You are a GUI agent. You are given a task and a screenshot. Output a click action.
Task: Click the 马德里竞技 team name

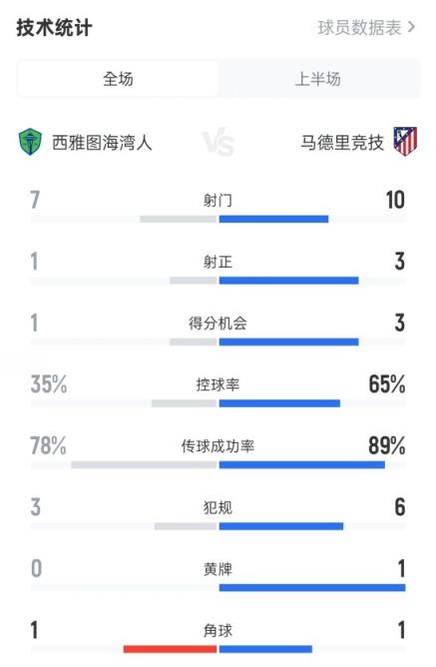coord(342,143)
